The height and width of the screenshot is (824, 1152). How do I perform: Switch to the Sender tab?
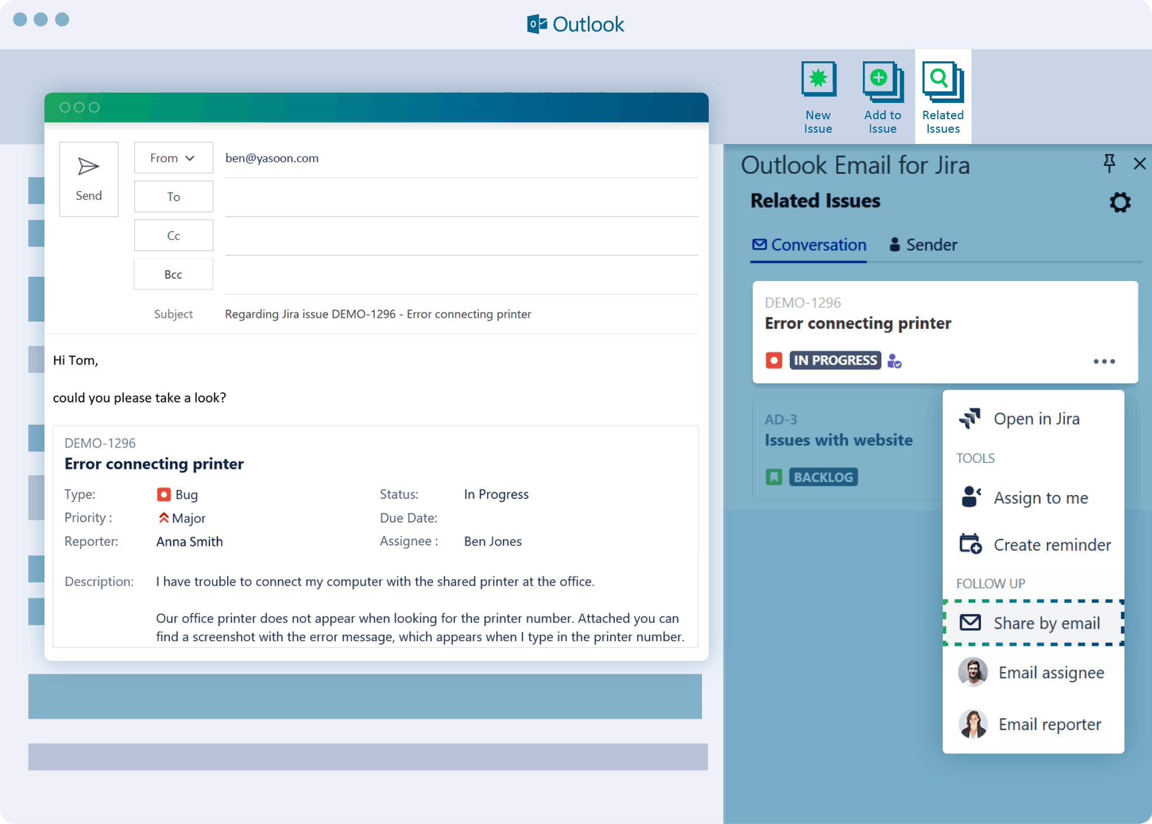click(x=923, y=245)
